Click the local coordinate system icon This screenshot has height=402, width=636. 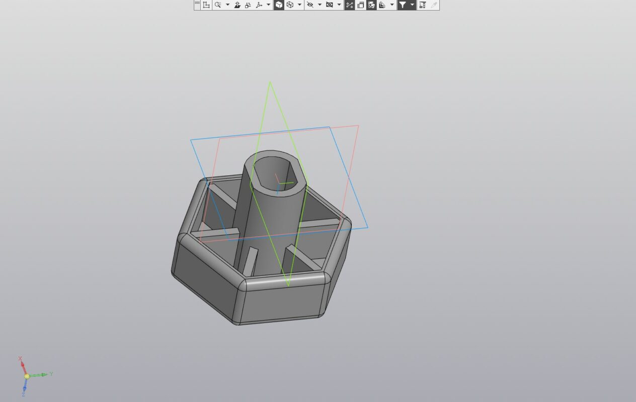coord(206,5)
